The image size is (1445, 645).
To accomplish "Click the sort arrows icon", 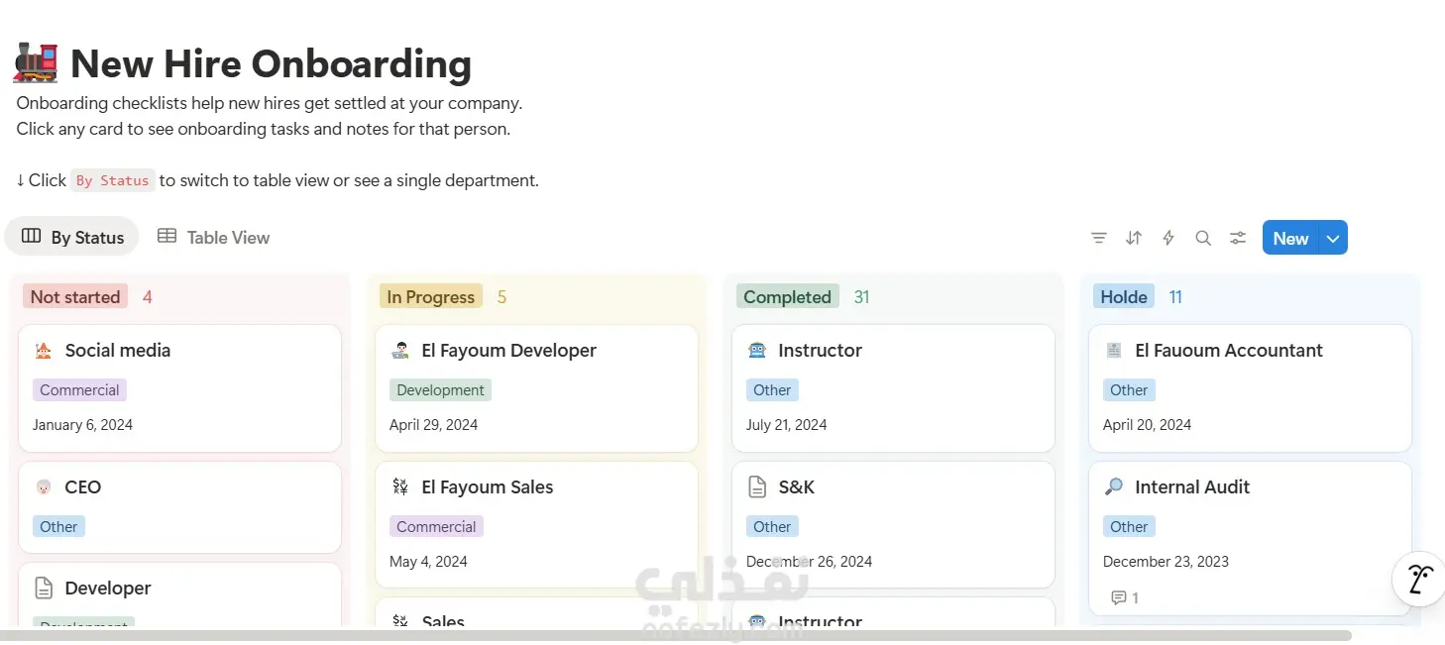I will [x=1134, y=238].
